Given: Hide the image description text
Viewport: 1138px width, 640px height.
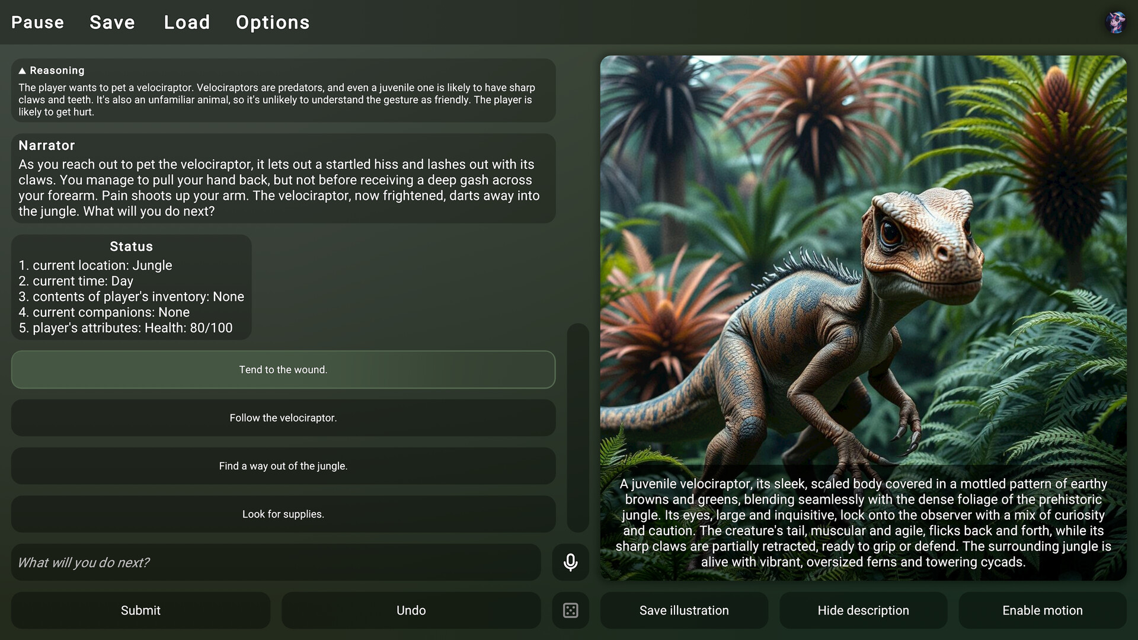Looking at the screenshot, I should pyautogui.click(x=863, y=610).
